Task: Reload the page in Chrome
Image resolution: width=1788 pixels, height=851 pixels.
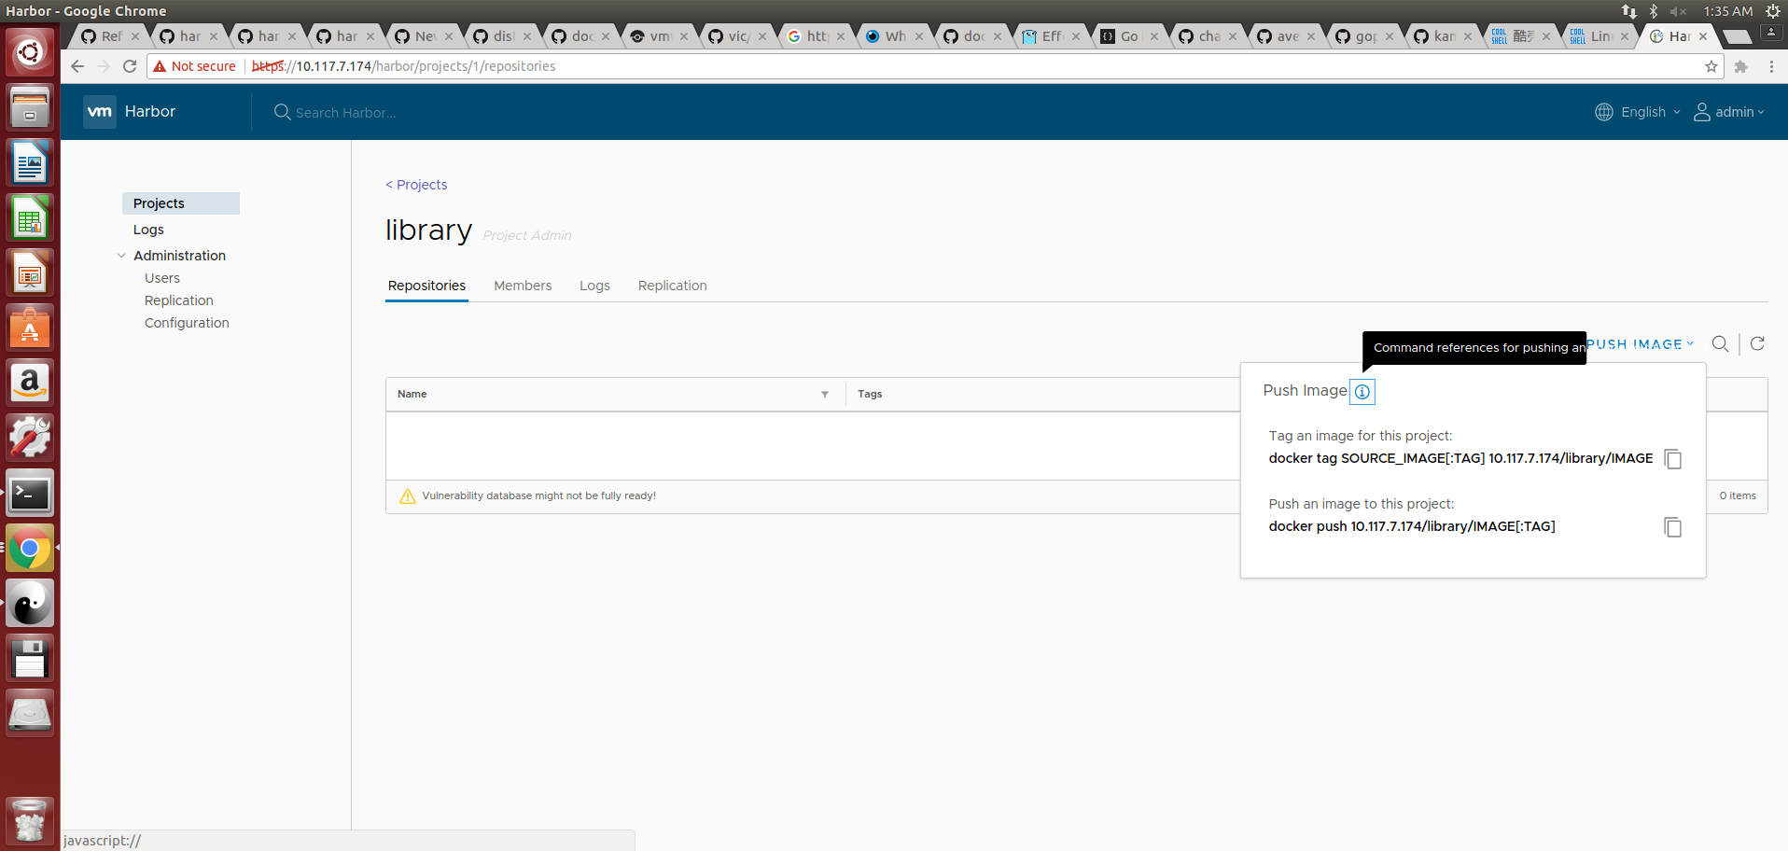Action: (130, 66)
